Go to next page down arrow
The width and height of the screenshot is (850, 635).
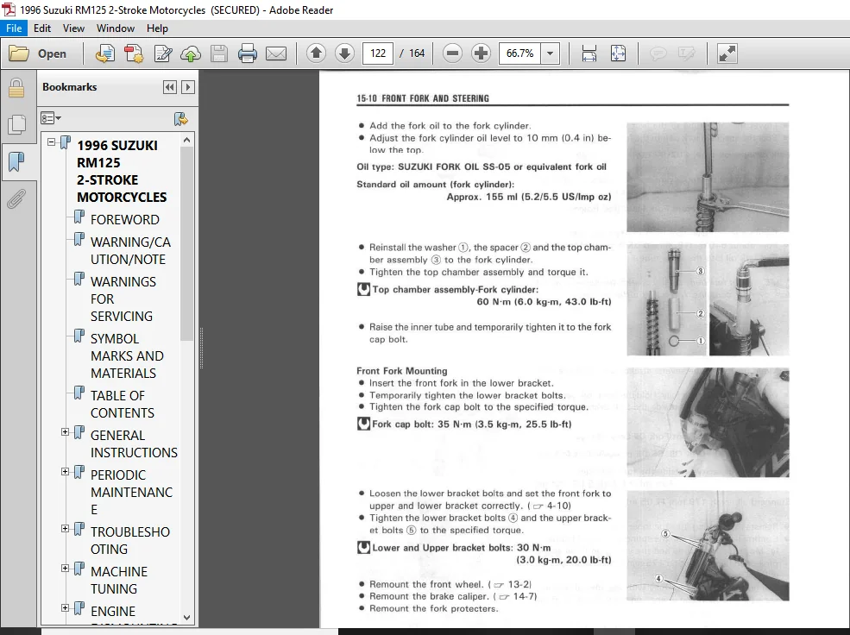coord(345,53)
